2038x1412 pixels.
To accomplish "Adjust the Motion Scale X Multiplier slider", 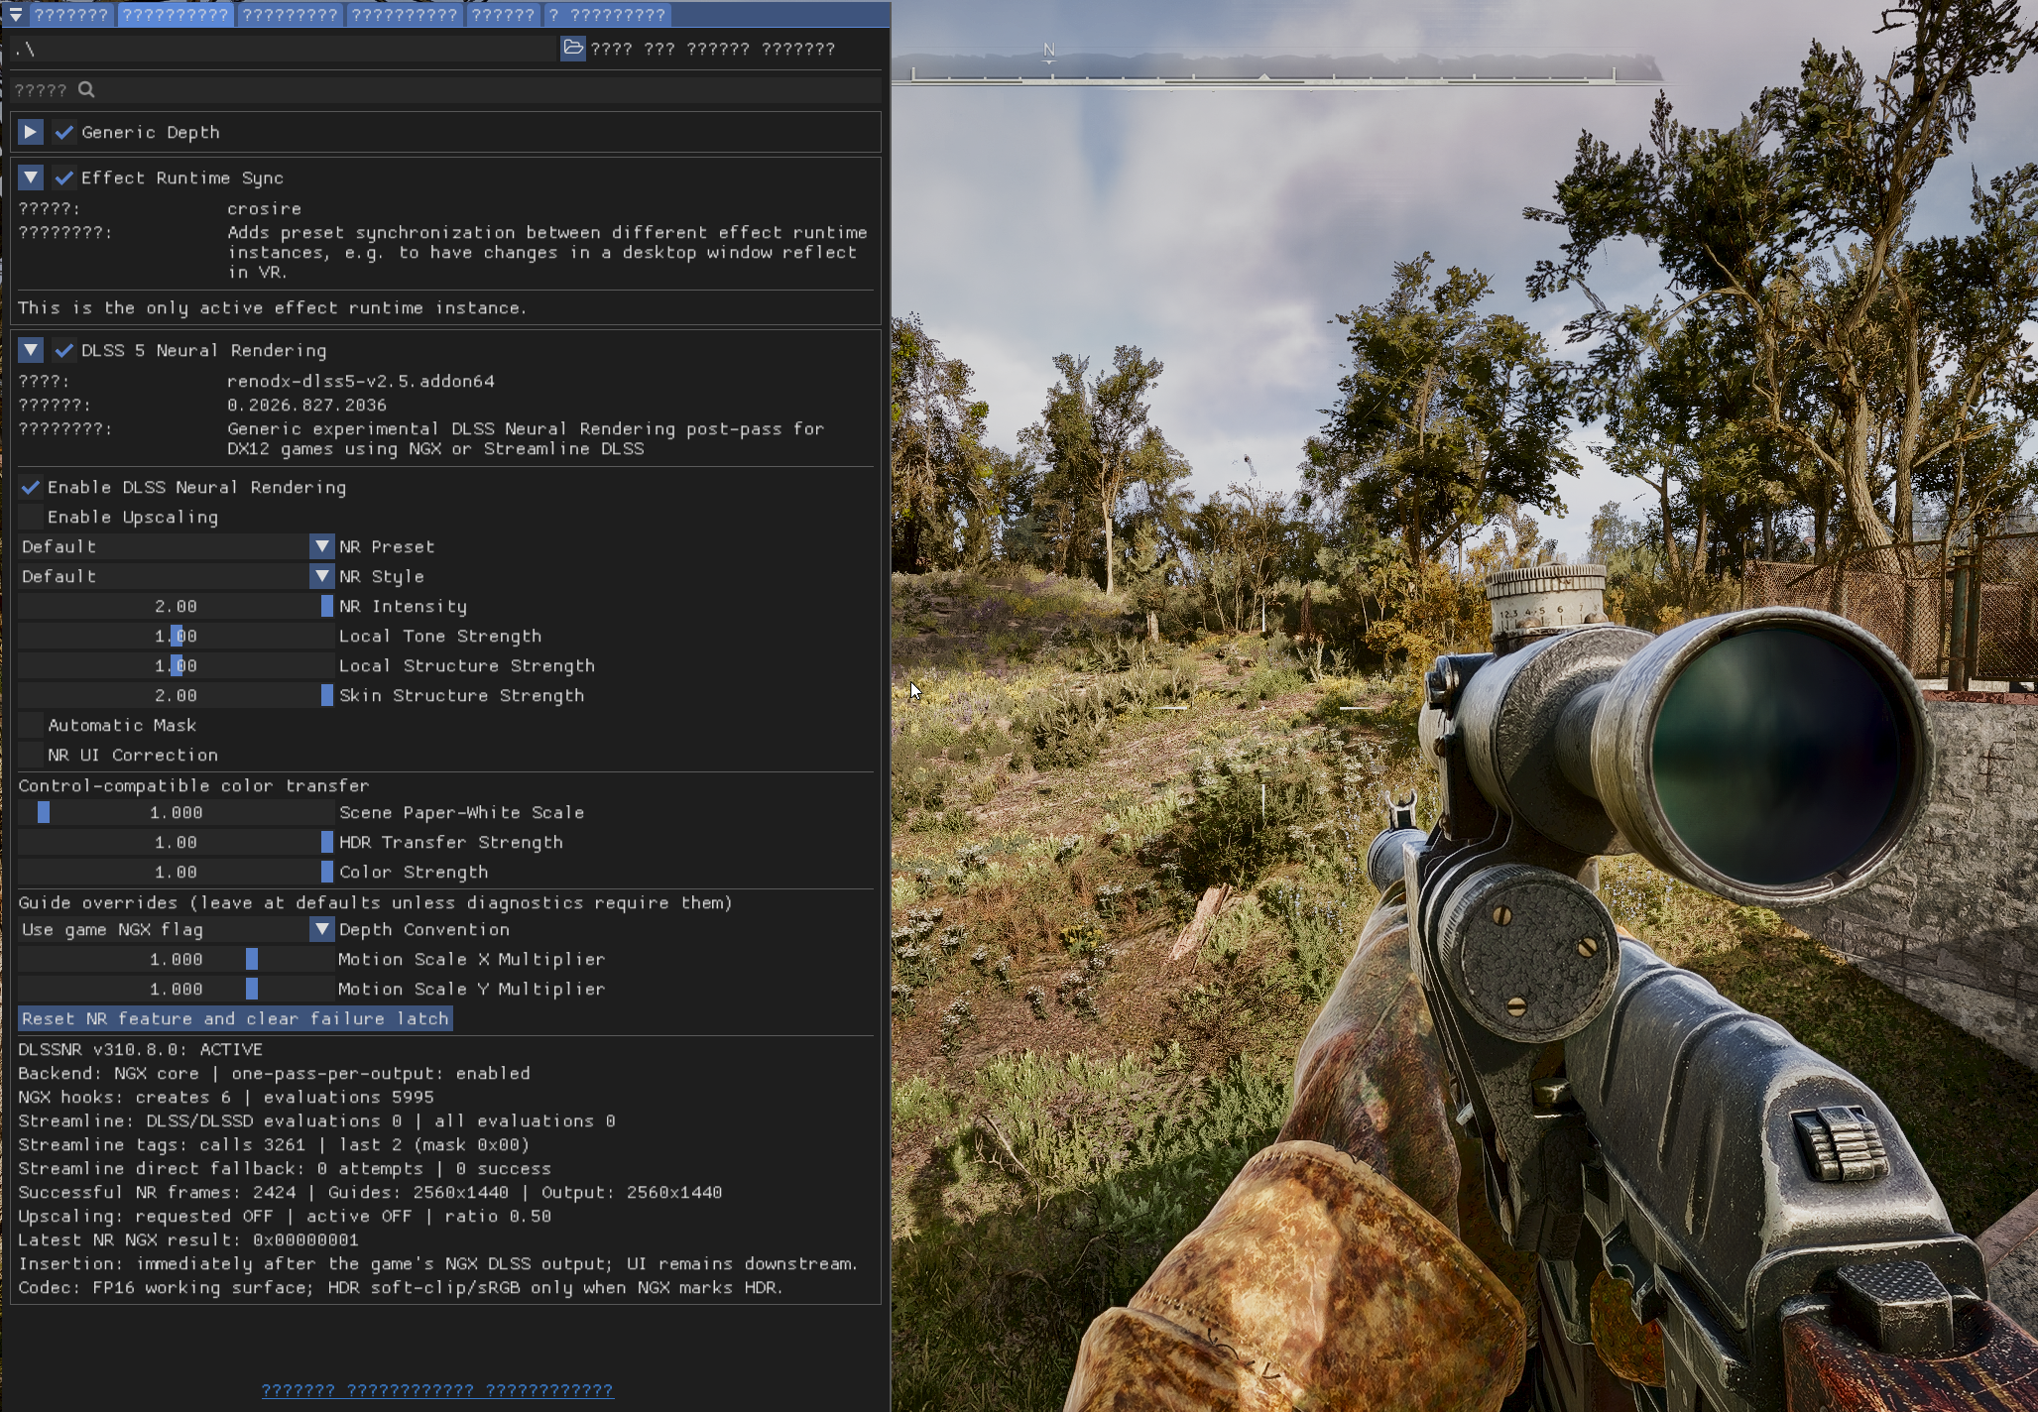I will pos(176,959).
